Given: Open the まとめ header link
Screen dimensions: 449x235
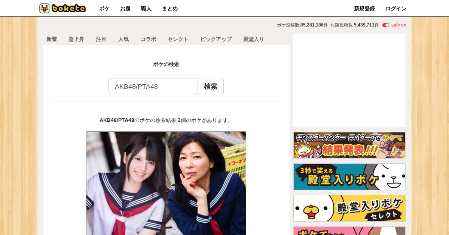Looking at the screenshot, I should 170,9.
